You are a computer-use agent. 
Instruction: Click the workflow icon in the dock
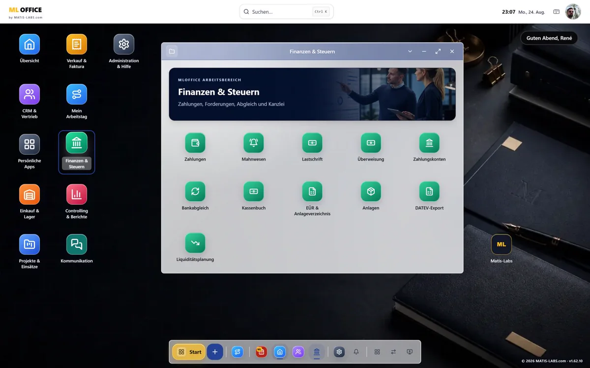(237, 352)
